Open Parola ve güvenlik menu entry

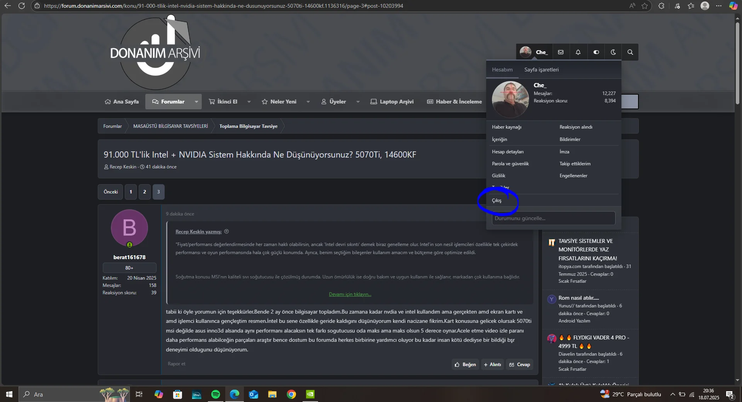[511, 164]
